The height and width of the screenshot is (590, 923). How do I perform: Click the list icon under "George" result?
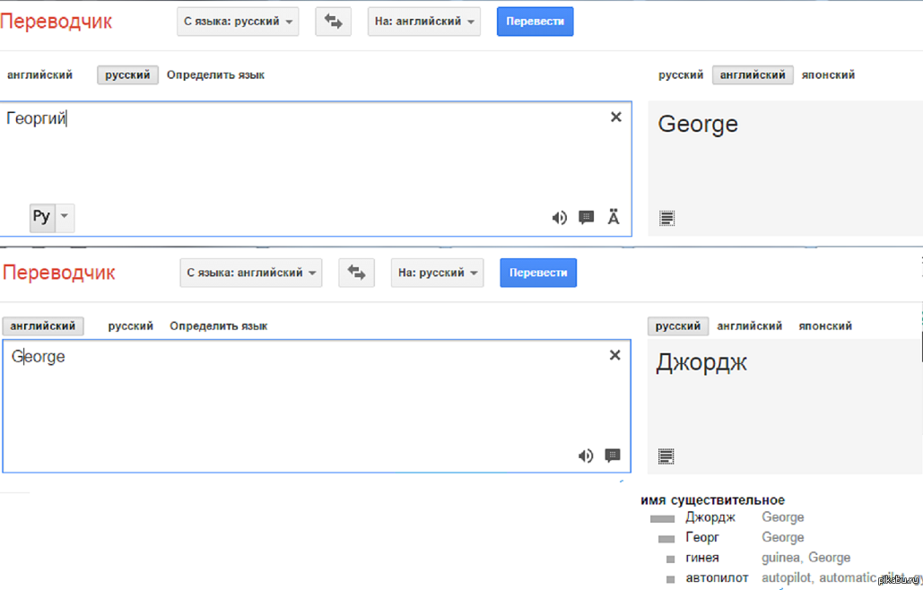[x=666, y=218]
